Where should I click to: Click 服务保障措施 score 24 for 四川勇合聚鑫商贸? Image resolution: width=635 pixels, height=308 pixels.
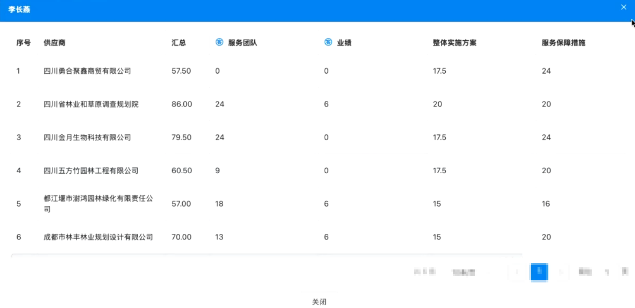[x=546, y=71]
